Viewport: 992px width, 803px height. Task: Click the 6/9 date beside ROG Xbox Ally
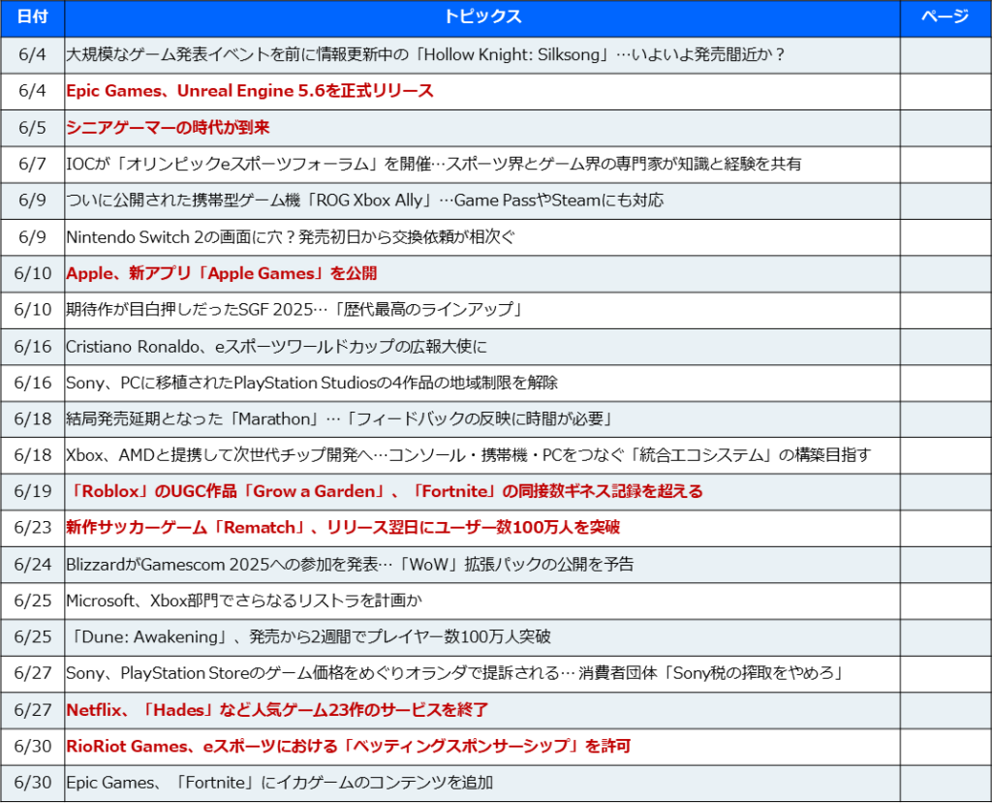[x=32, y=201]
